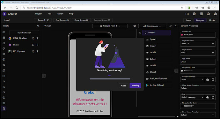Delete the Phase extension
The height and width of the screenshot is (119, 220).
pos(37,45)
